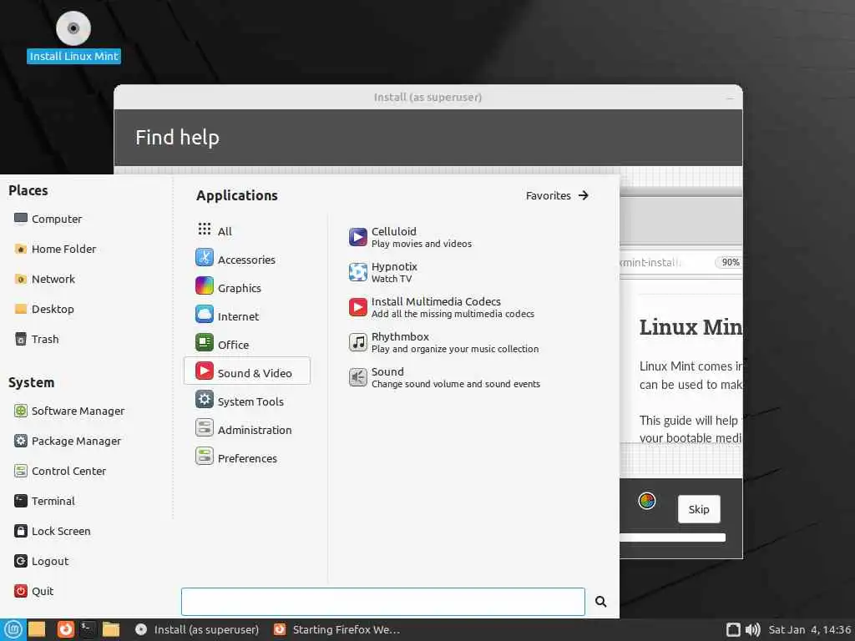The width and height of the screenshot is (855, 641).
Task: Click the Install Multimedia Codecs icon
Action: point(357,307)
